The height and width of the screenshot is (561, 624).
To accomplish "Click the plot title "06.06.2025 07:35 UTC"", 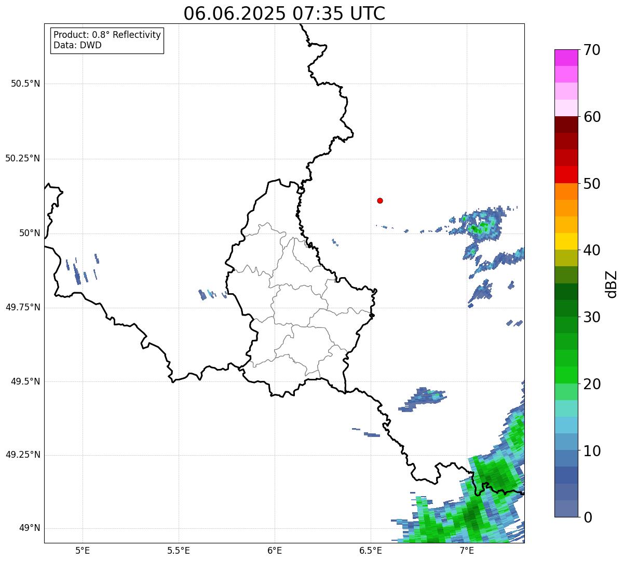I will pyautogui.click(x=284, y=13).
